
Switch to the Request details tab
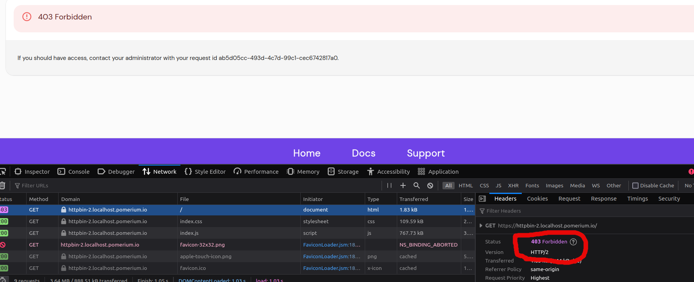click(x=569, y=199)
